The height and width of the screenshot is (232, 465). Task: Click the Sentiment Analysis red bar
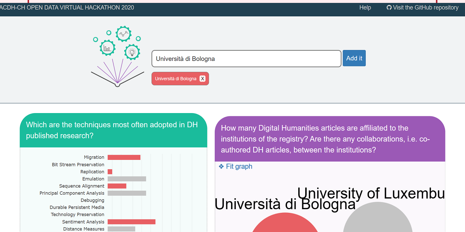click(132, 222)
